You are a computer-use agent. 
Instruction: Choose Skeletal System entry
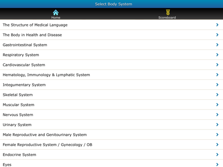pyautogui.click(x=18, y=95)
